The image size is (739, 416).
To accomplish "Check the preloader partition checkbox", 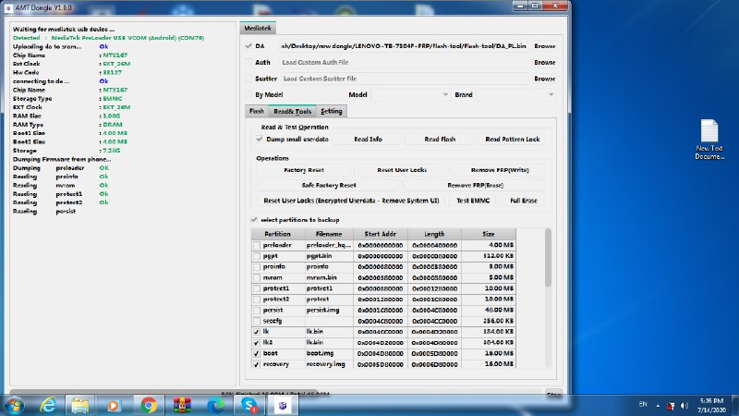I will (257, 245).
